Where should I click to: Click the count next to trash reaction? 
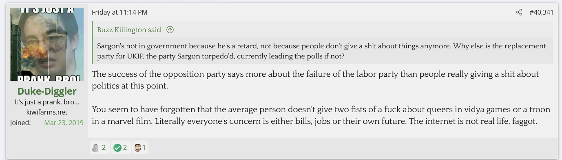click(104, 148)
